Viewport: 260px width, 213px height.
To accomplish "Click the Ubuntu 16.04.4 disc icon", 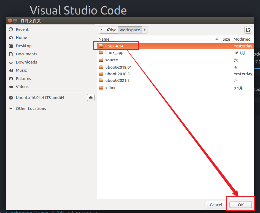I will pos(11,98).
